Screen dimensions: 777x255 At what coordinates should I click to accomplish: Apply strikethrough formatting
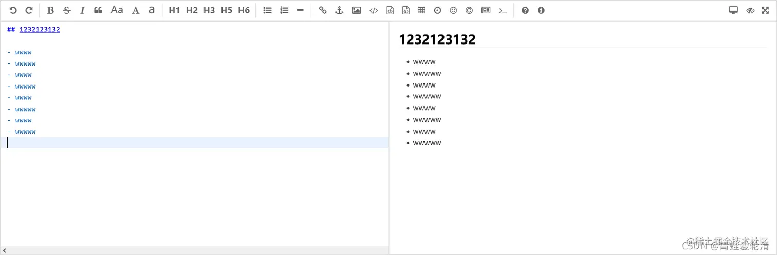click(66, 10)
